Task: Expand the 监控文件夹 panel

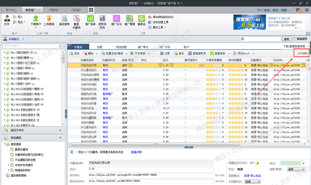Action: tap(60, 130)
